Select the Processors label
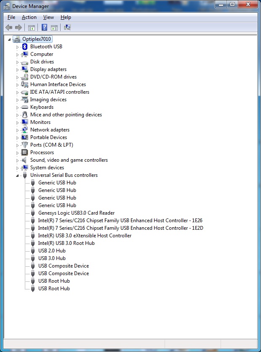This screenshot has width=261, height=352. [42, 152]
